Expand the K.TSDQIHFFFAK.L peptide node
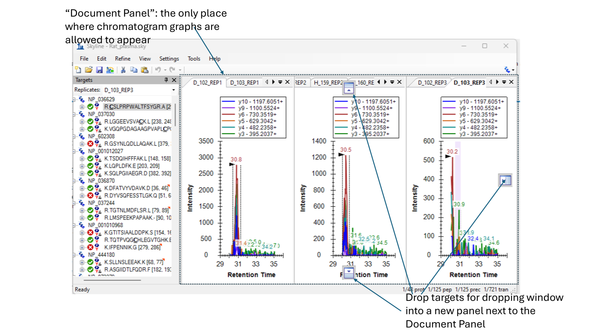Screen dimensions: 592x333 (x=82, y=158)
